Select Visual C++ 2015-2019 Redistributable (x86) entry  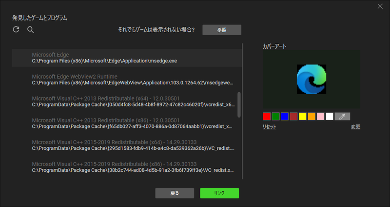127,167
